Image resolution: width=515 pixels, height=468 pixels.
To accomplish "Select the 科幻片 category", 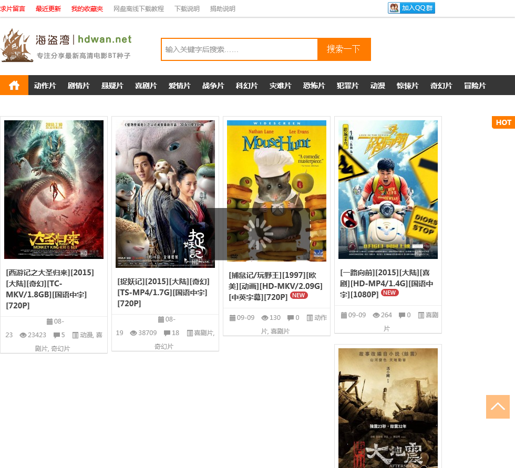I will pyautogui.click(x=247, y=86).
